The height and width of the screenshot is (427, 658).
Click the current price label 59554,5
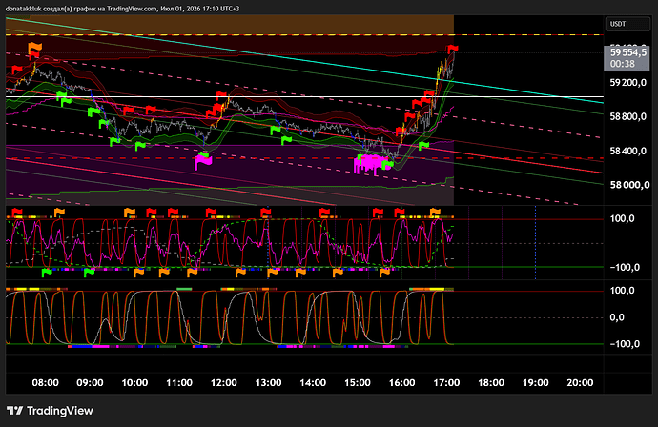pyautogui.click(x=627, y=52)
